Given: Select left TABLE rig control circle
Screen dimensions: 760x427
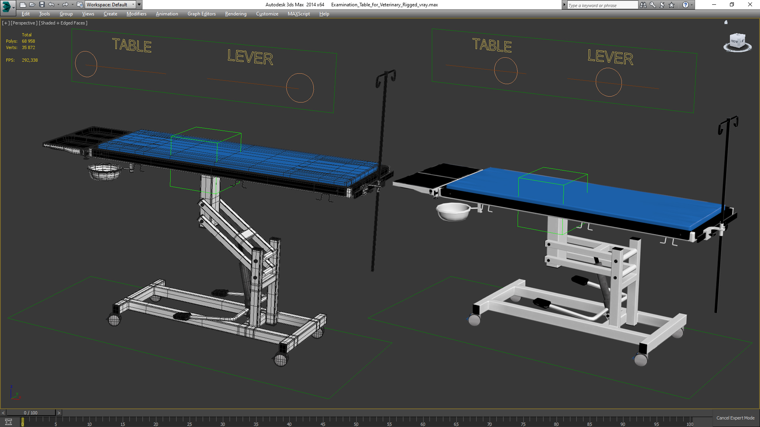Looking at the screenshot, I should pyautogui.click(x=86, y=64).
